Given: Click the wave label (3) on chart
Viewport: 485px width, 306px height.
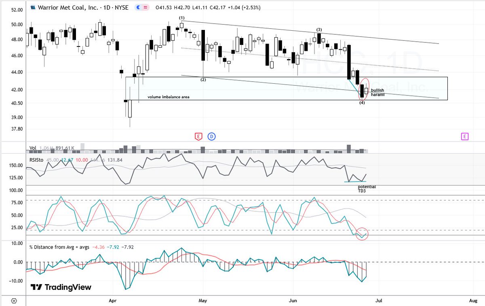Looking at the screenshot, I should [319, 30].
